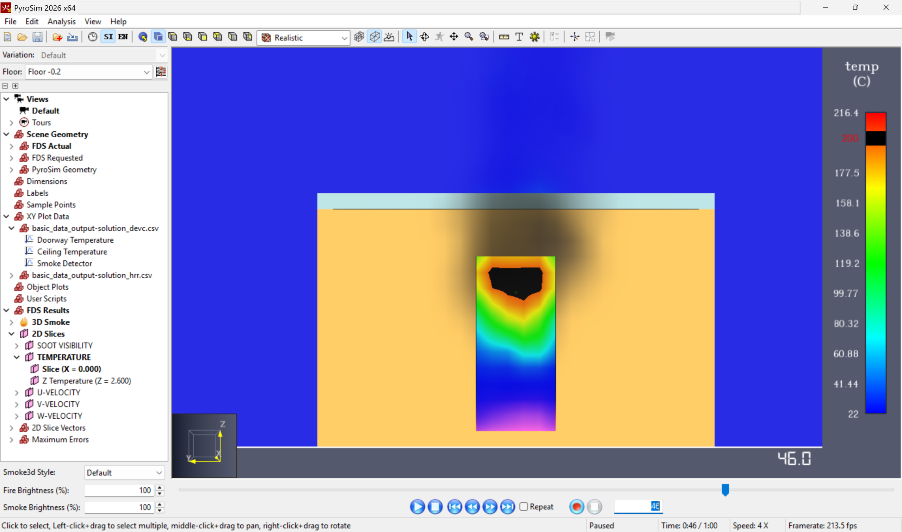Choose the Select arrow tool
The height and width of the screenshot is (532, 902).
coord(409,37)
